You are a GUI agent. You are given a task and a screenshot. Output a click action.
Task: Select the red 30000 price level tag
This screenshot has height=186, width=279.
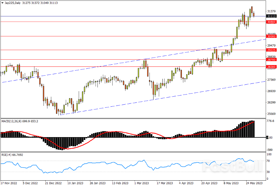click(x=271, y=36)
